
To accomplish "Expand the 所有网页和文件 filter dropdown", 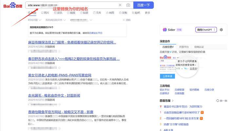I will pyautogui.click(x=55, y=20).
